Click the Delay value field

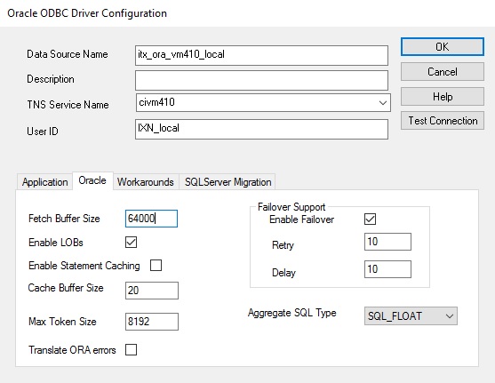coord(387,269)
